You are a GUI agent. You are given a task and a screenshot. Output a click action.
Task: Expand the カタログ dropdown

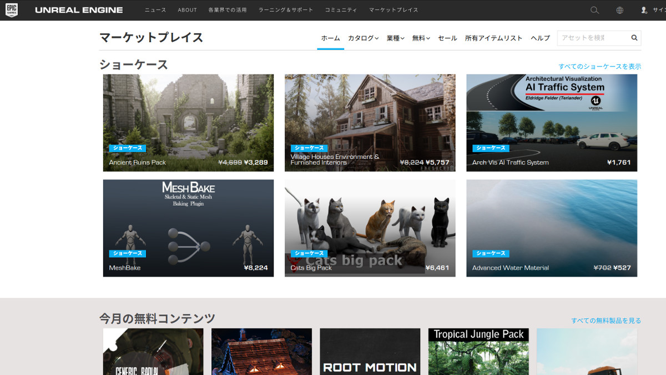pos(363,38)
